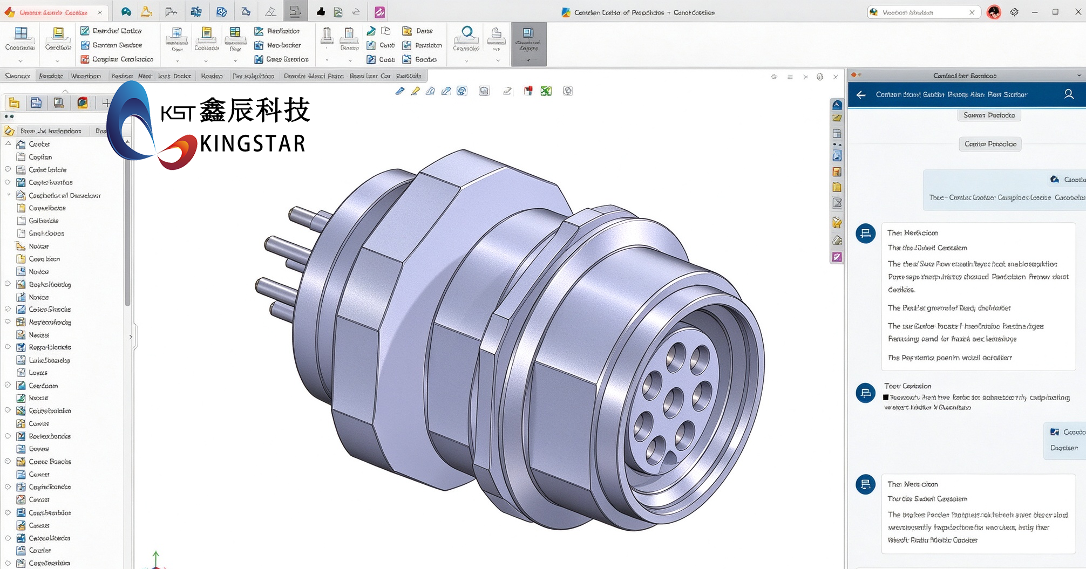The image size is (1086, 569).
Task: Switch to the Dar ealqalrioon tab
Action: [x=253, y=76]
